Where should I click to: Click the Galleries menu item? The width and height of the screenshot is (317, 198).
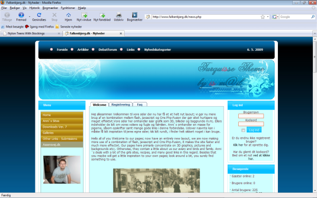click(x=62, y=133)
